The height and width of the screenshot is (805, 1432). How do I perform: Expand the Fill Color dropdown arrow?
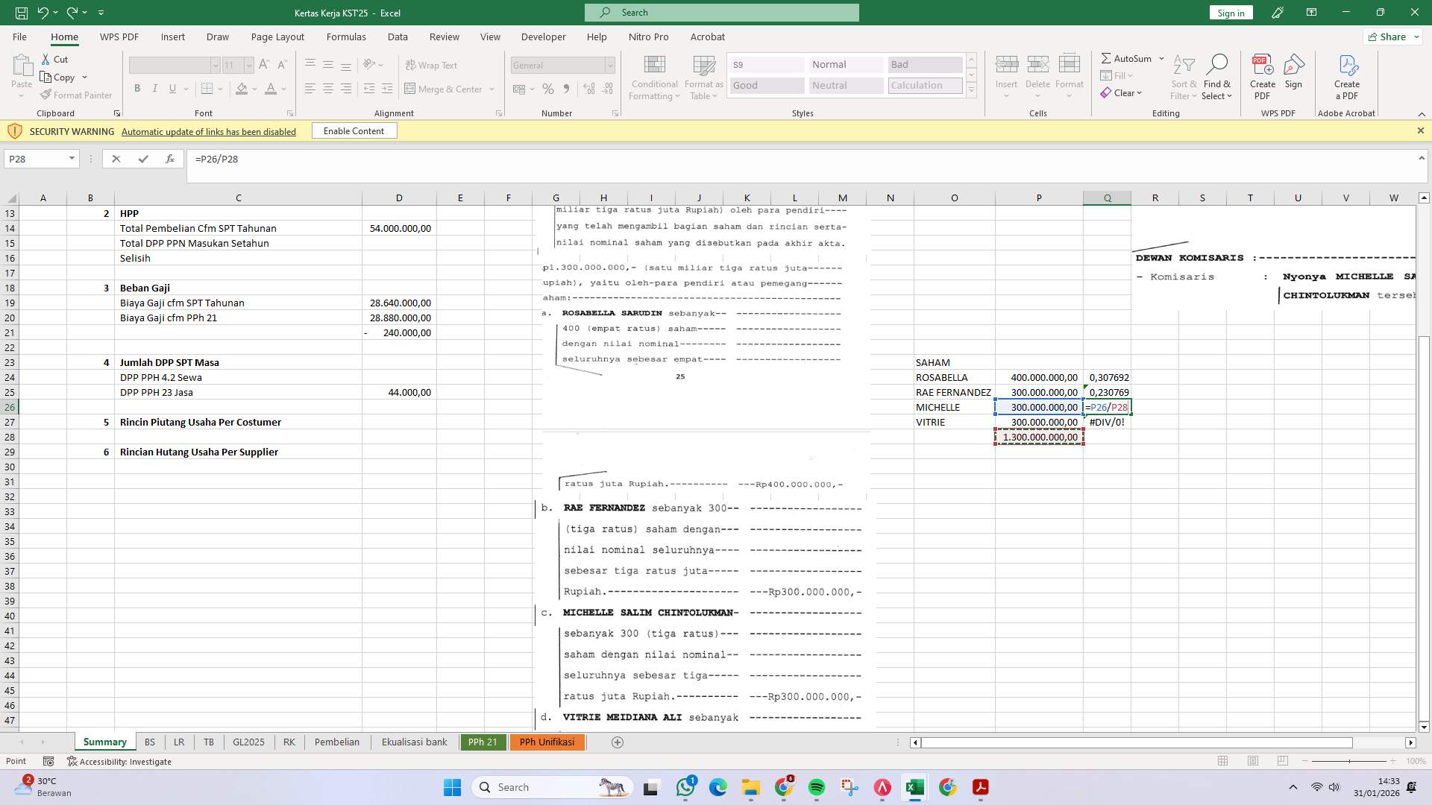click(x=253, y=89)
